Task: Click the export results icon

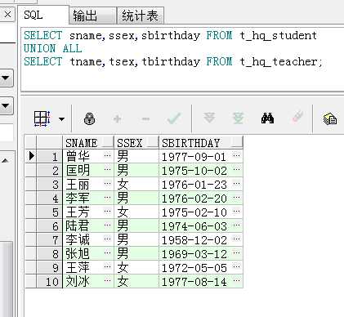Action: [330, 118]
